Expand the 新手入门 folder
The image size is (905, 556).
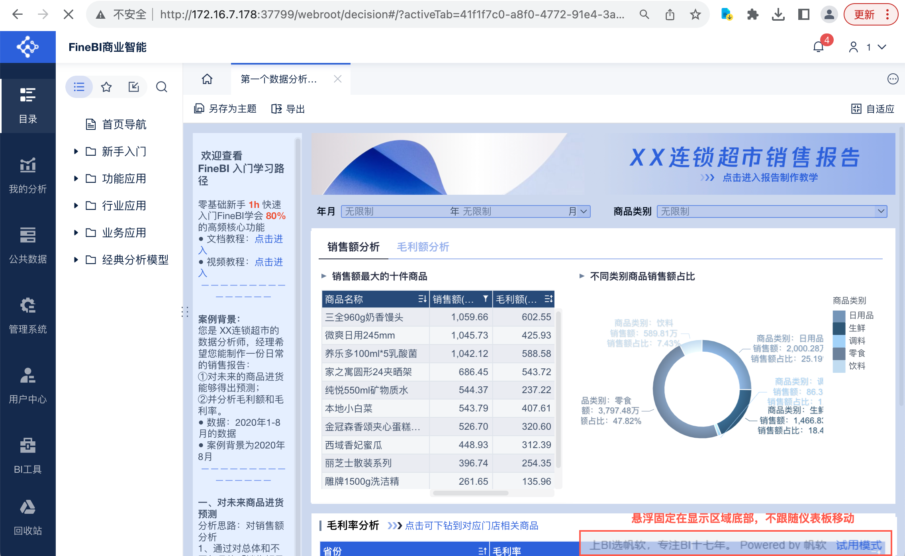pos(76,151)
